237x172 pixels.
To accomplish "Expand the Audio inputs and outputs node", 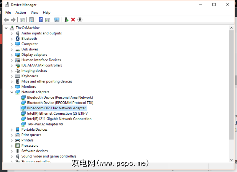I will (x=12, y=33).
